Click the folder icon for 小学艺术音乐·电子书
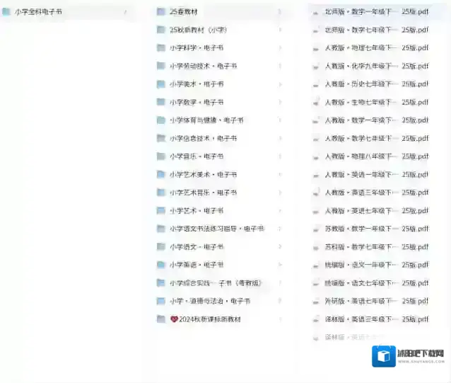 tap(160, 193)
